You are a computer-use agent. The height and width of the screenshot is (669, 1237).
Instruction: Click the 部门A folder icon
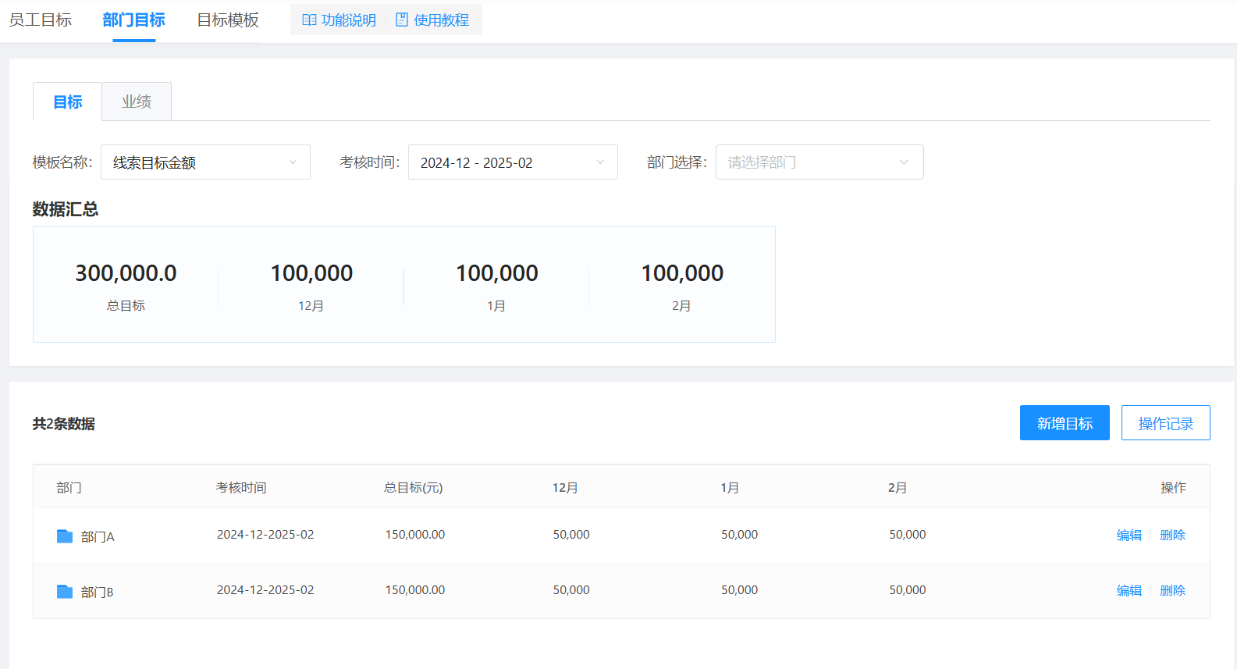pos(65,536)
